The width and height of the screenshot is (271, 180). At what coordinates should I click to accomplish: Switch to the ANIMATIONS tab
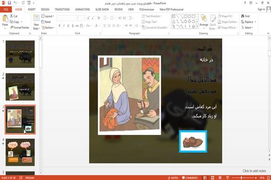pos(83,9)
